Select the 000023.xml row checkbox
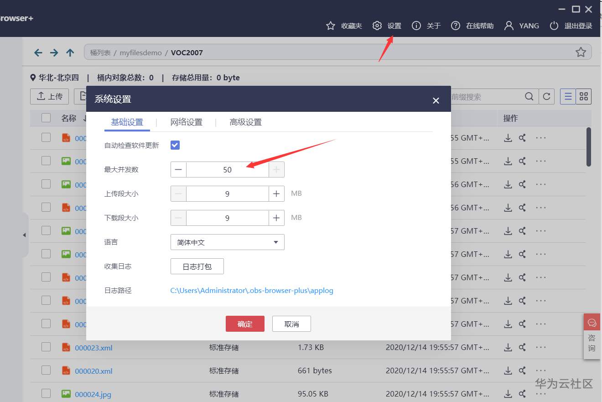The height and width of the screenshot is (402, 602). (46, 347)
